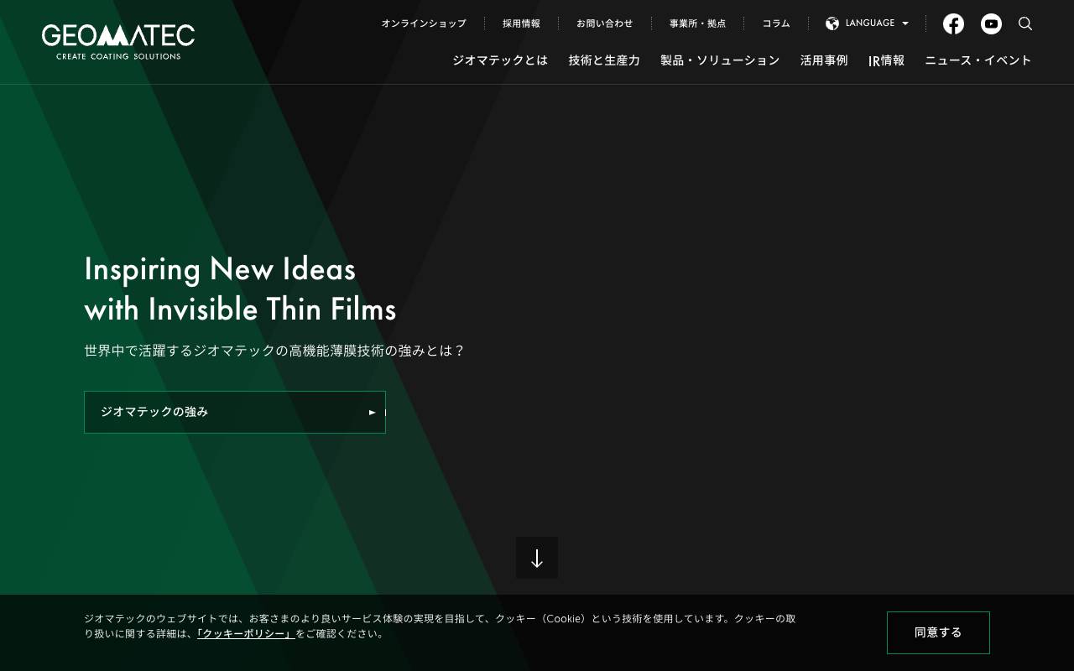Select the IR情報 menu item

(886, 60)
